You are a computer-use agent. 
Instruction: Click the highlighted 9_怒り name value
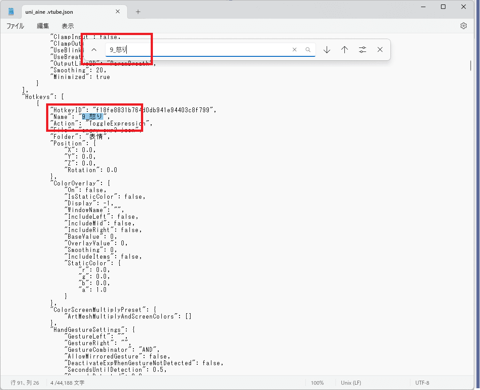[93, 116]
